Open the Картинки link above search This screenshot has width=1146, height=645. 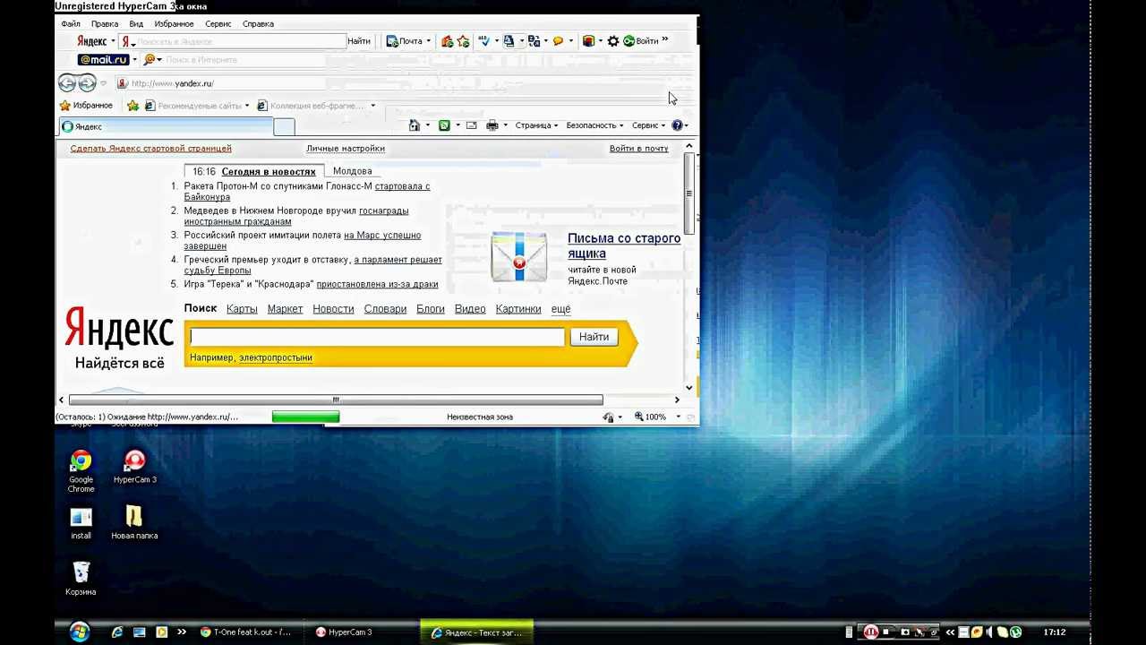[518, 309]
